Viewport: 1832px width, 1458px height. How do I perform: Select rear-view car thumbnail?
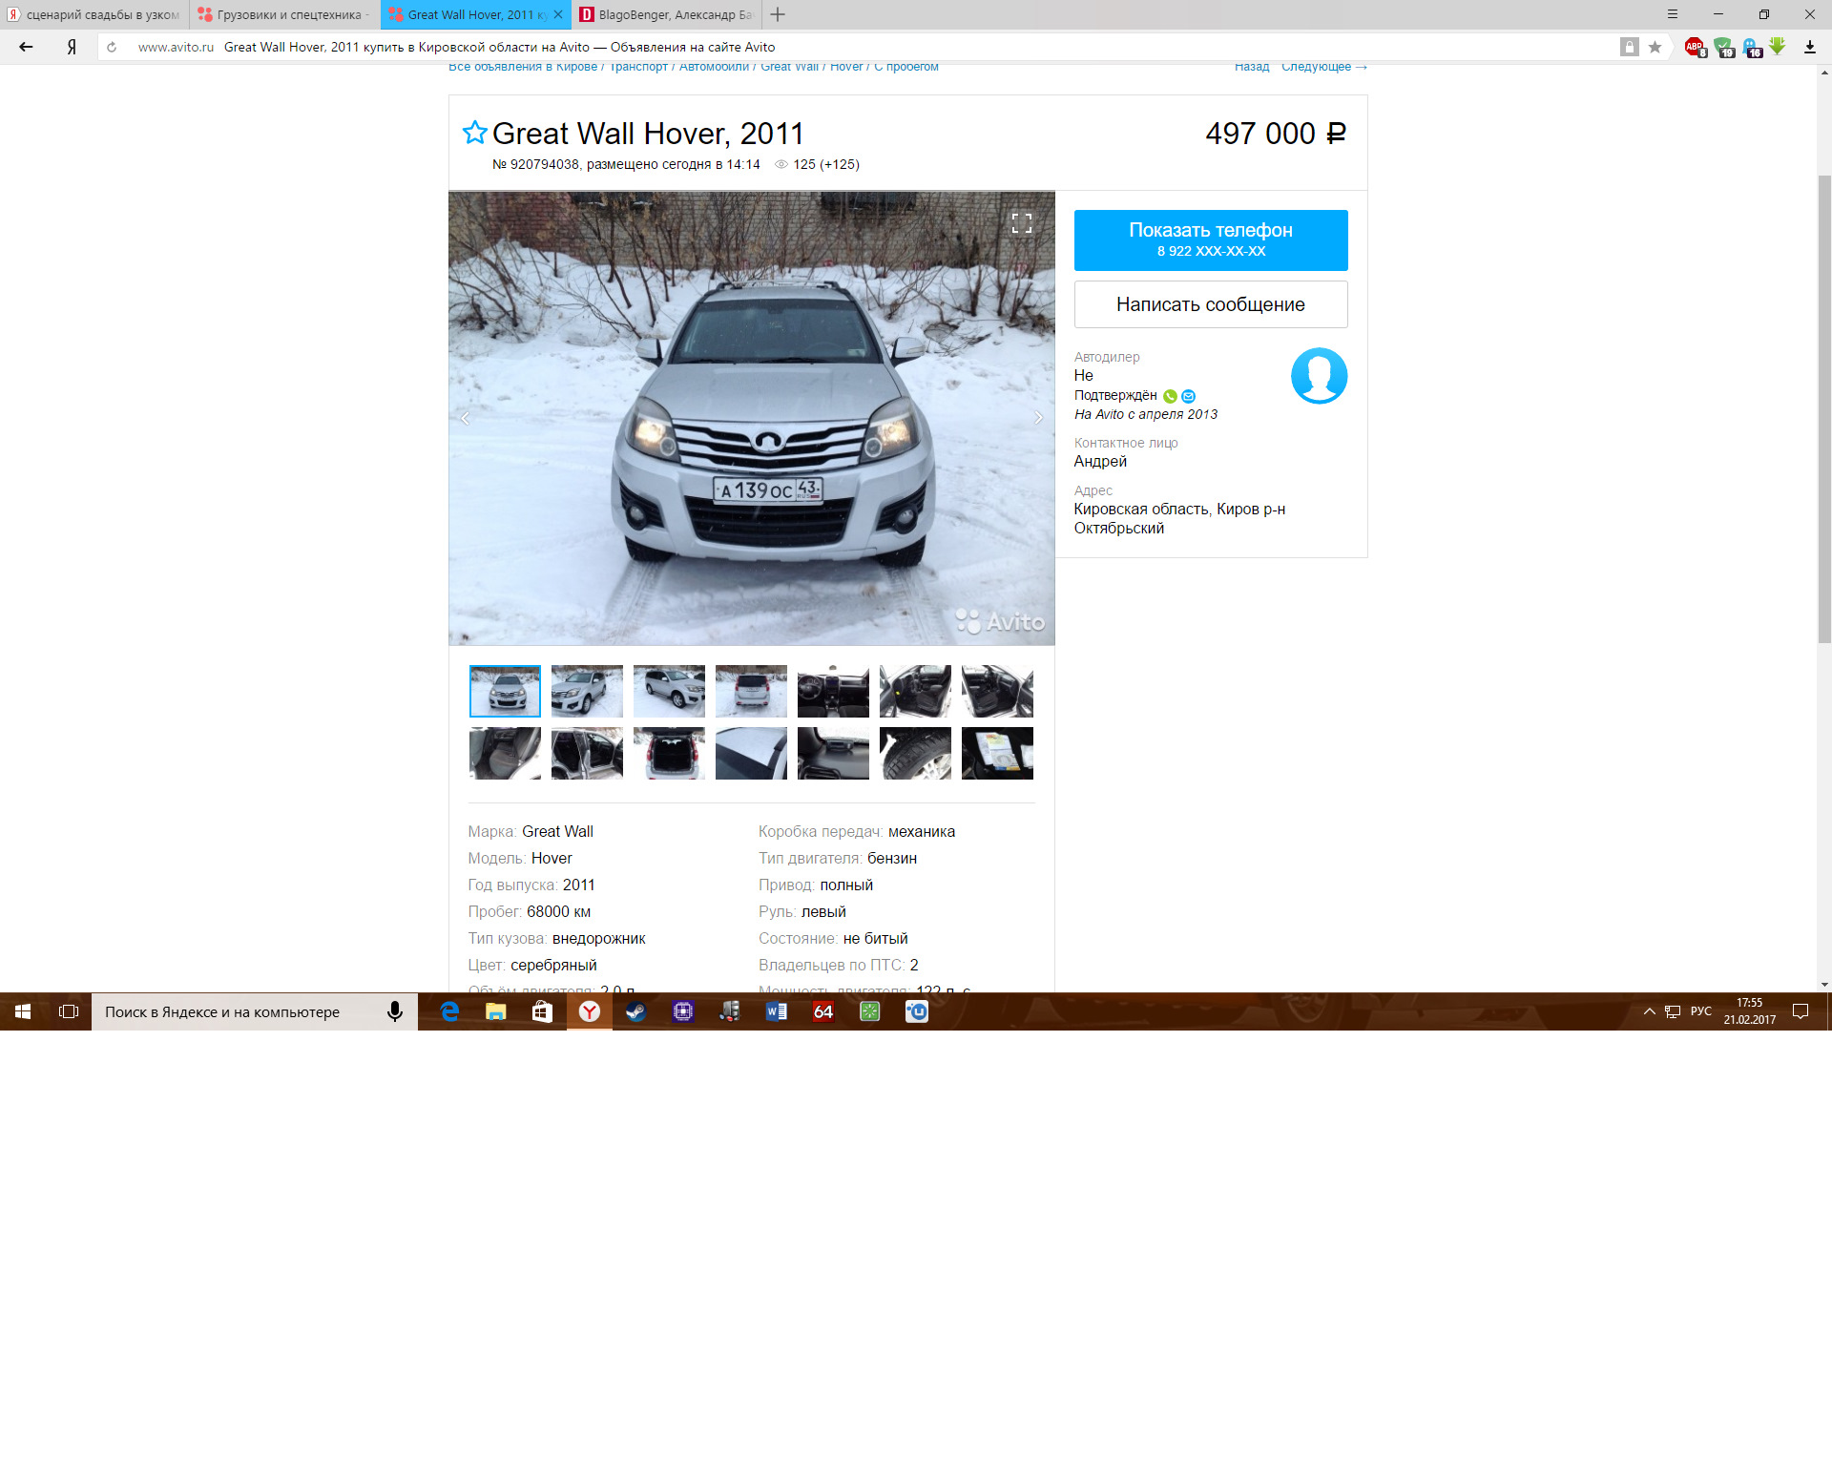click(751, 691)
